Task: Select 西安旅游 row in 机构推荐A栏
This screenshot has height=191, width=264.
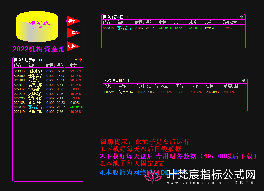Action: tap(173, 28)
